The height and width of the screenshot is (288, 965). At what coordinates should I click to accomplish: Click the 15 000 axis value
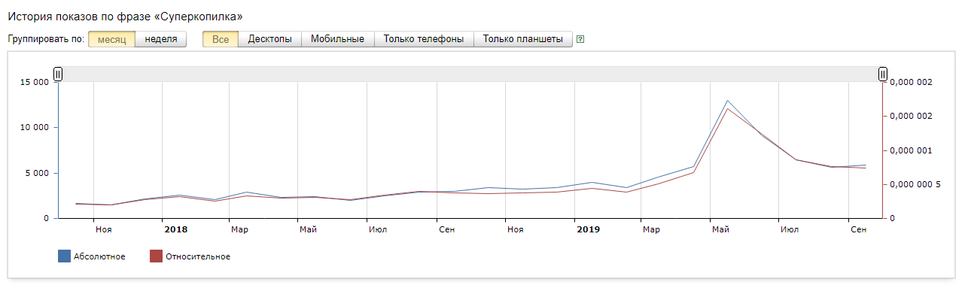click(x=35, y=82)
